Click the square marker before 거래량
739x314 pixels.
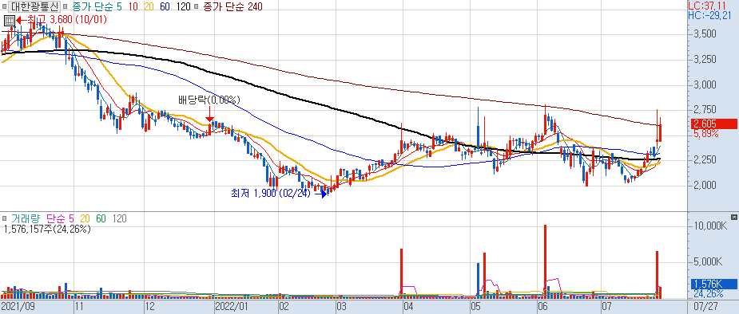click(4, 218)
